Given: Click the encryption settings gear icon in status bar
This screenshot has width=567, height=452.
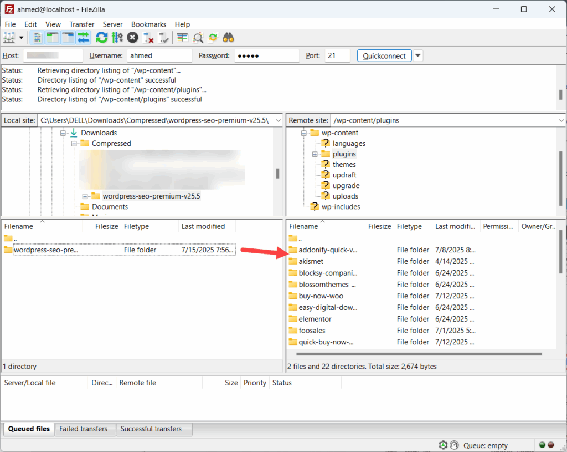Looking at the screenshot, I should 443,445.
